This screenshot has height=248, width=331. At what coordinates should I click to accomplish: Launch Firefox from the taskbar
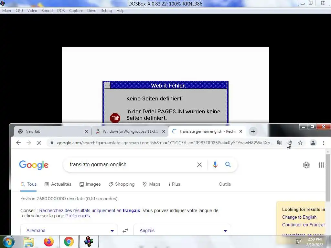click(x=49, y=242)
